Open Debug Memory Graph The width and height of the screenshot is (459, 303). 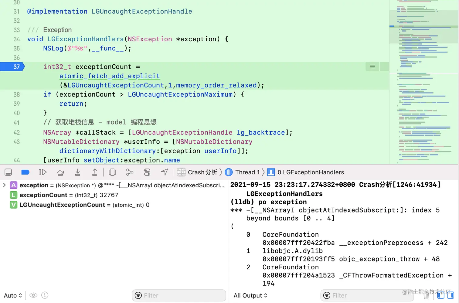coord(130,172)
